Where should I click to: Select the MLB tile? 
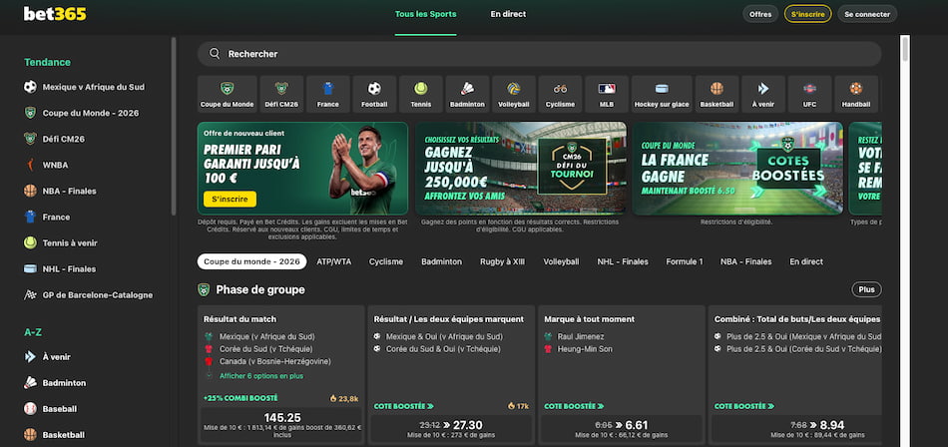[607, 95]
